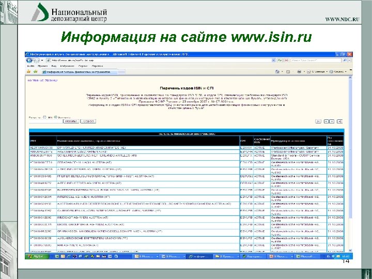Image resolution: width=372 pixels, height=279 pixels.
Task: Click the Internet Explorer Back arrow button
Action: 29,60
